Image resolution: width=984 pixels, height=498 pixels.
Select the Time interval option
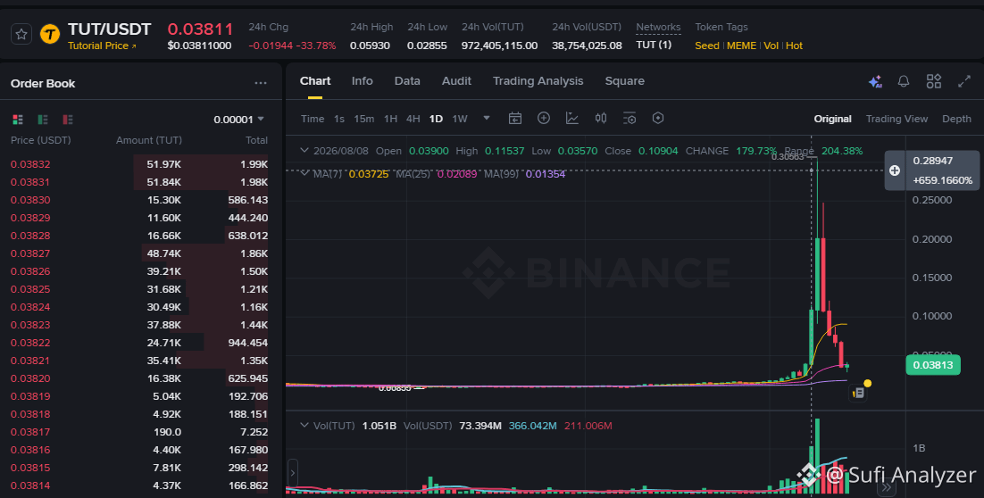pyautogui.click(x=313, y=119)
